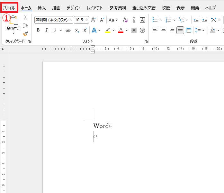Viewport: 224px width, 193px height.
Task: Open the font size 10.5 dropdown
Action: tap(87, 20)
